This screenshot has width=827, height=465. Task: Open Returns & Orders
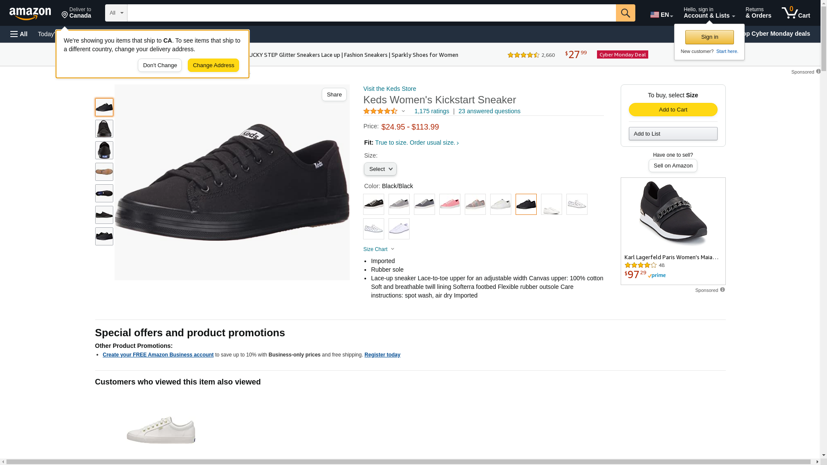pos(758,13)
